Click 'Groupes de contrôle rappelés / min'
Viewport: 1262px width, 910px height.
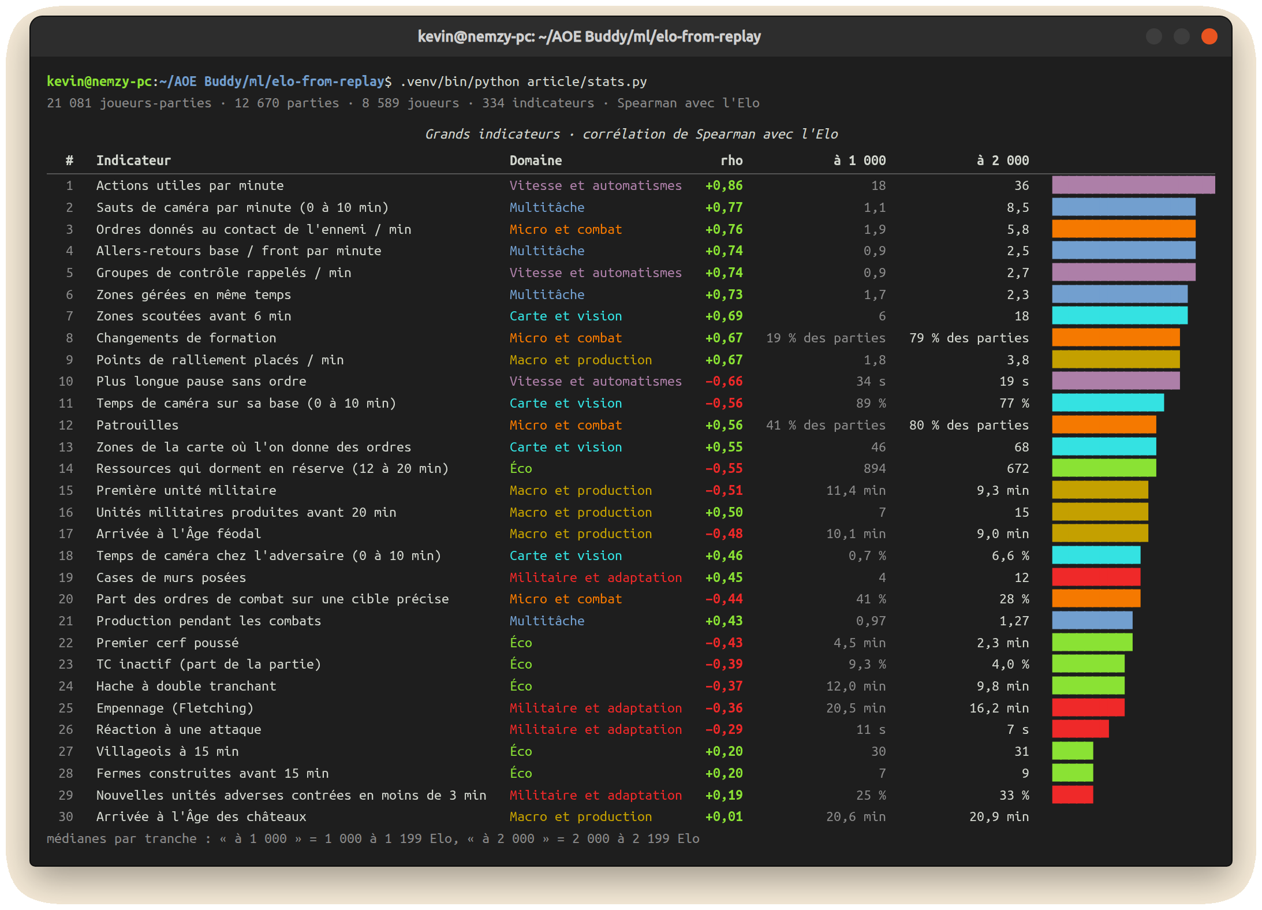click(x=223, y=273)
